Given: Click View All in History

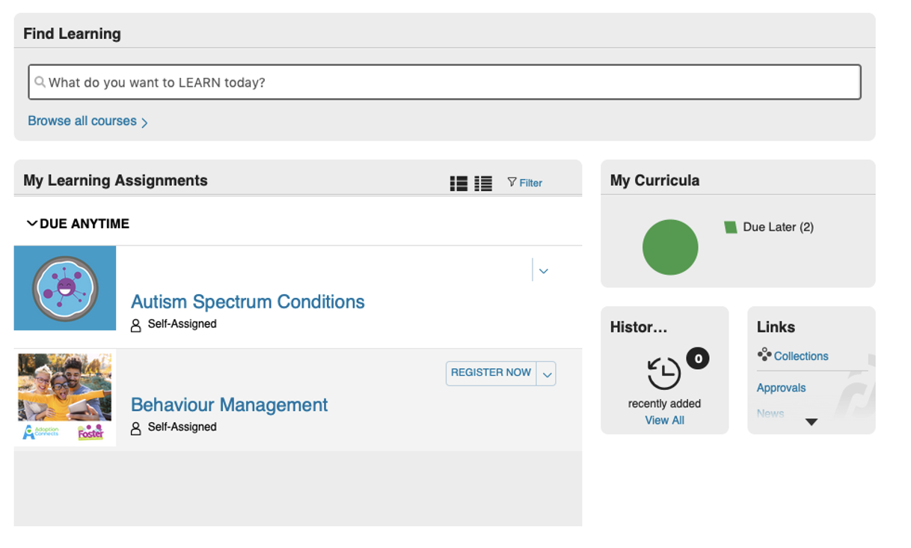Looking at the screenshot, I should (x=664, y=420).
